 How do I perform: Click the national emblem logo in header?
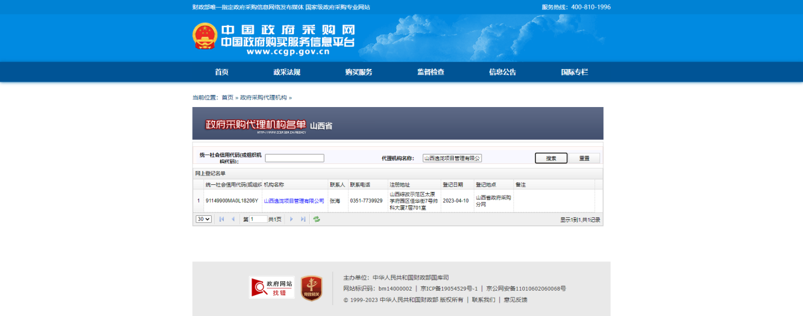pos(205,36)
